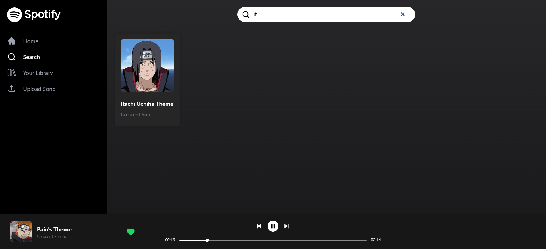The height and width of the screenshot is (249, 546).
Task: Open the Itachi Uchiha Theme title link
Action: pos(147,104)
